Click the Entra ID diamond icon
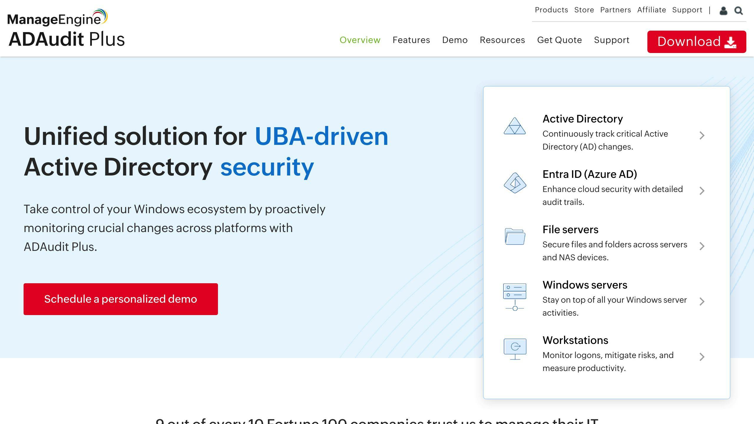Image resolution: width=754 pixels, height=424 pixels. click(x=515, y=183)
